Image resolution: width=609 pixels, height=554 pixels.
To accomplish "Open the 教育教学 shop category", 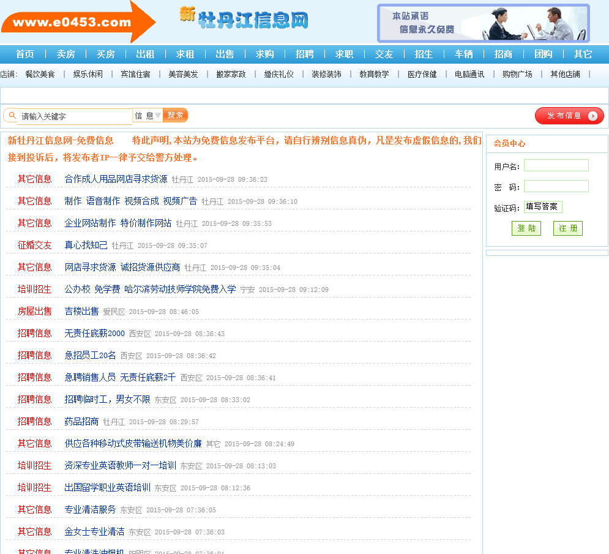I will point(375,74).
